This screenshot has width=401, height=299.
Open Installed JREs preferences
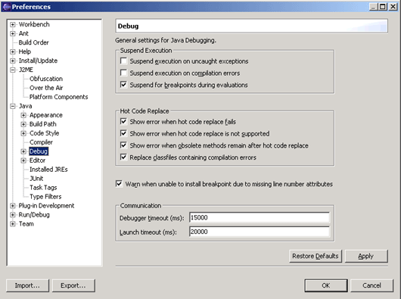(x=48, y=170)
